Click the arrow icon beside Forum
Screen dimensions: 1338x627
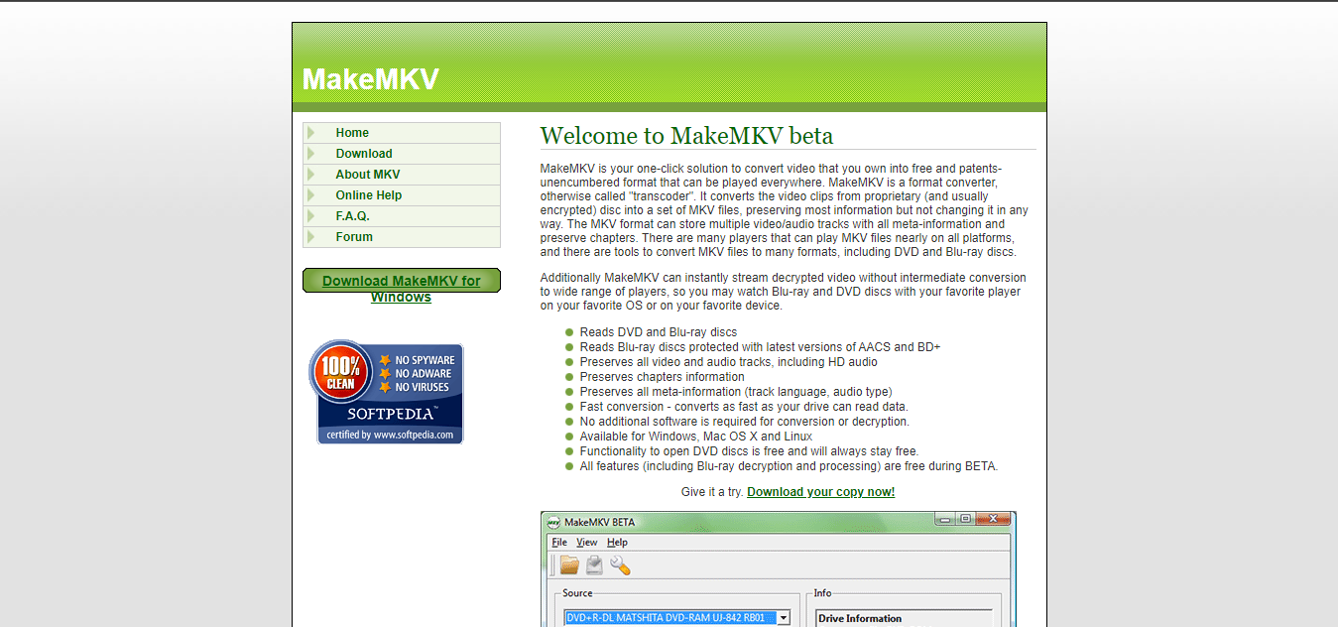click(x=312, y=236)
